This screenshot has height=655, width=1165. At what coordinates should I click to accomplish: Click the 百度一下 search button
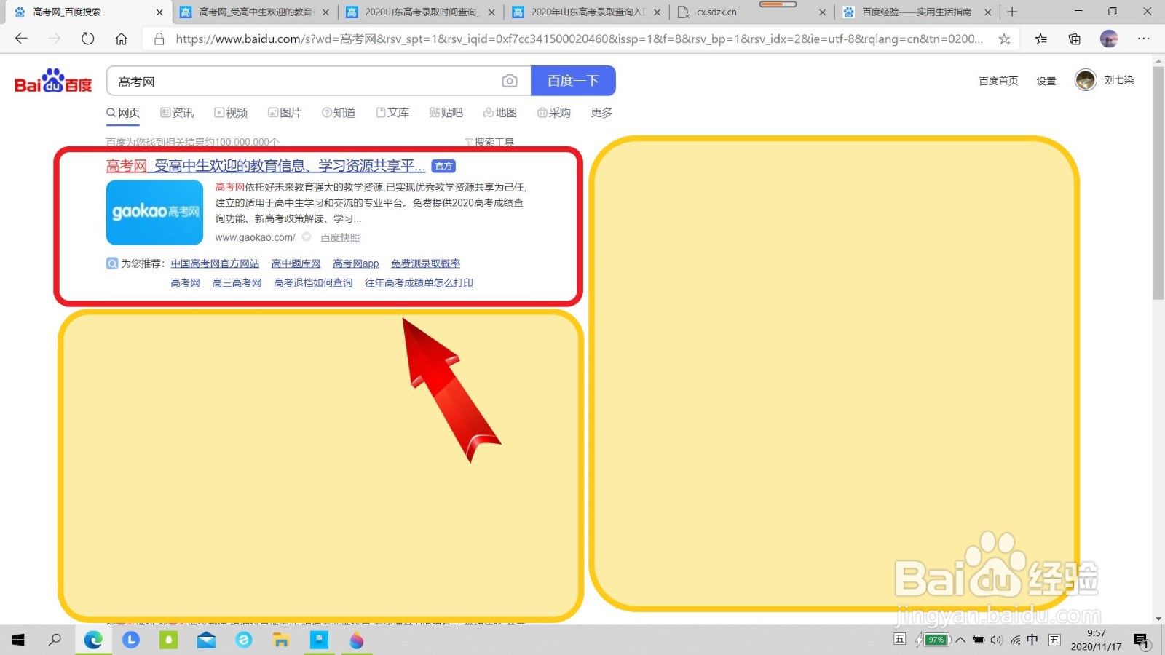click(573, 81)
